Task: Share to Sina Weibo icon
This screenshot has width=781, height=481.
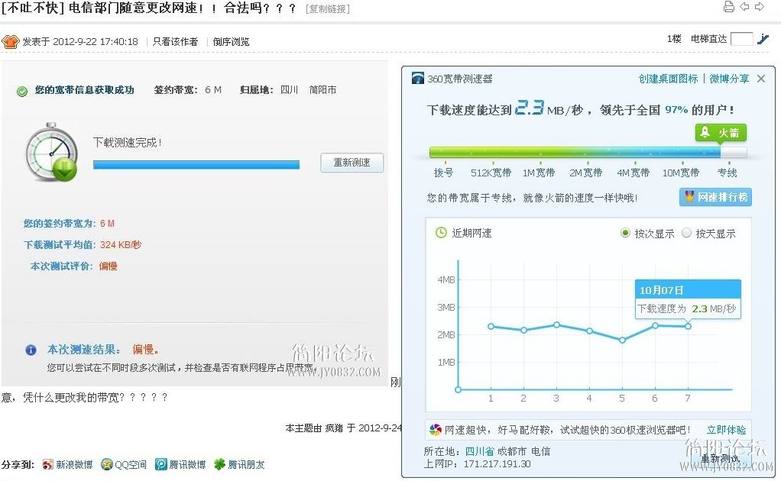Action: [48, 465]
